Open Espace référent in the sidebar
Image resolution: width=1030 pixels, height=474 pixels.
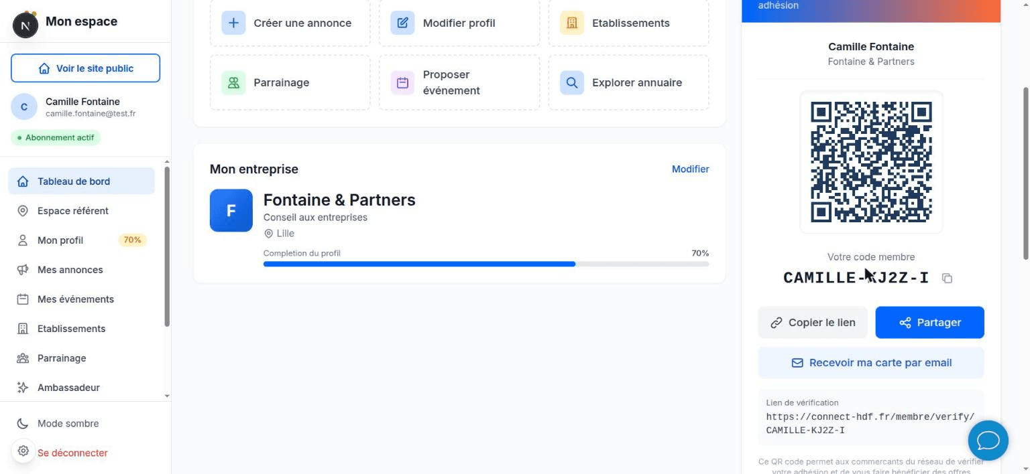(81, 211)
